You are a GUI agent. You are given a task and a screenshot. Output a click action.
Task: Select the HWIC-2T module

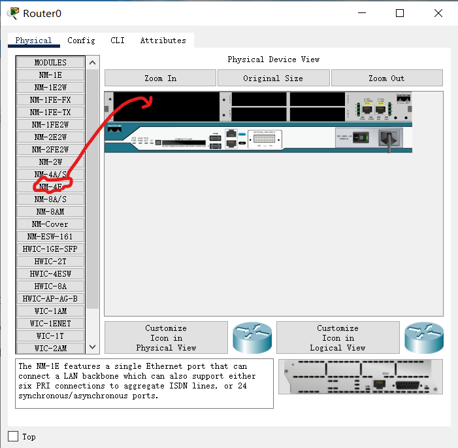[x=50, y=262]
